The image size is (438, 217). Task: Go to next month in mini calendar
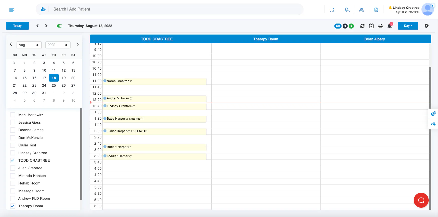click(x=78, y=44)
